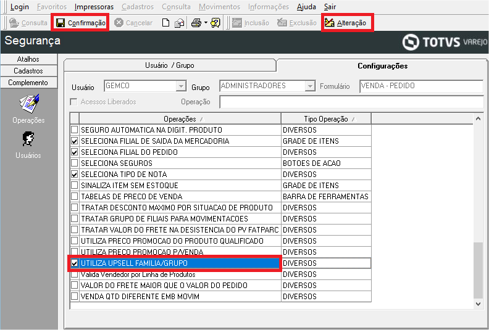This screenshot has width=489, height=330.
Task: Click the grid select-all corner header cell
Action: [x=74, y=118]
